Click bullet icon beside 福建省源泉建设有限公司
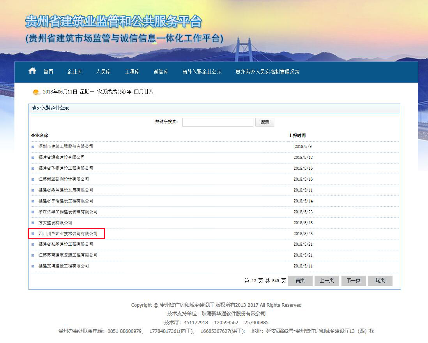The image size is (428, 343). pyautogui.click(x=33, y=158)
